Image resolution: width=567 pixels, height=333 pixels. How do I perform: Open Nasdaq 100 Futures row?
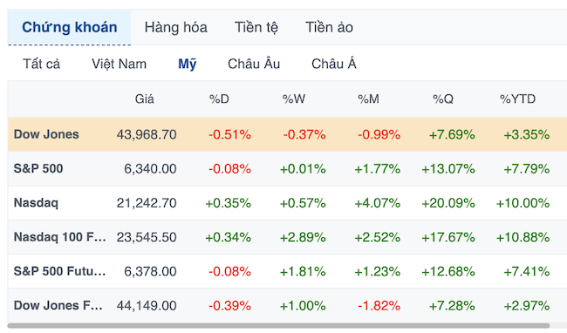(x=59, y=237)
